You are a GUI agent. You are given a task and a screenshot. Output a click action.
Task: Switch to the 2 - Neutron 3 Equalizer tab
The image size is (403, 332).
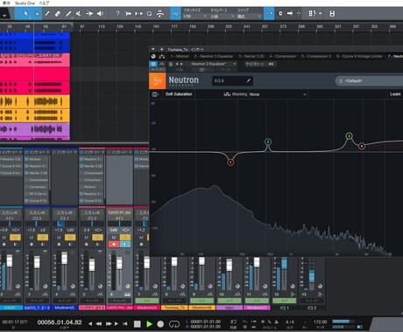click(x=214, y=56)
